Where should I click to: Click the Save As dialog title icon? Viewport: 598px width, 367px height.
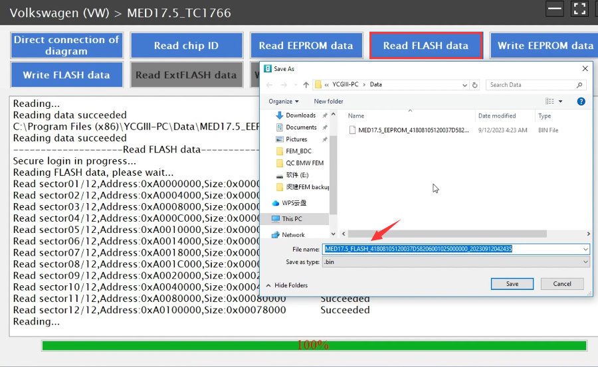click(x=268, y=68)
